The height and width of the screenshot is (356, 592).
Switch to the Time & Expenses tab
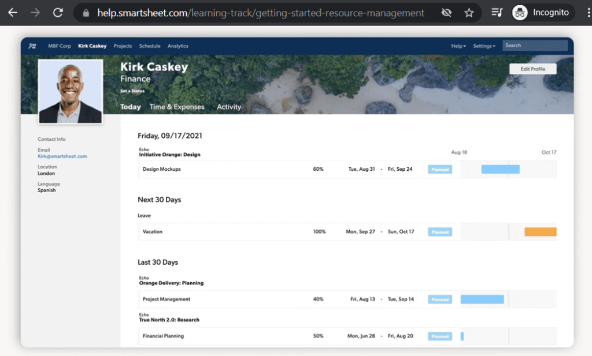pyautogui.click(x=176, y=107)
